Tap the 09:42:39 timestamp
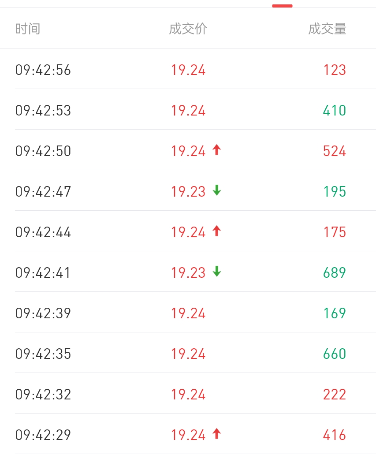376x466 pixels. click(43, 313)
